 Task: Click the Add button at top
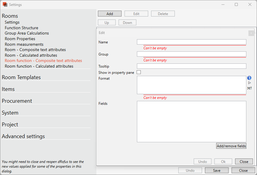109,14
